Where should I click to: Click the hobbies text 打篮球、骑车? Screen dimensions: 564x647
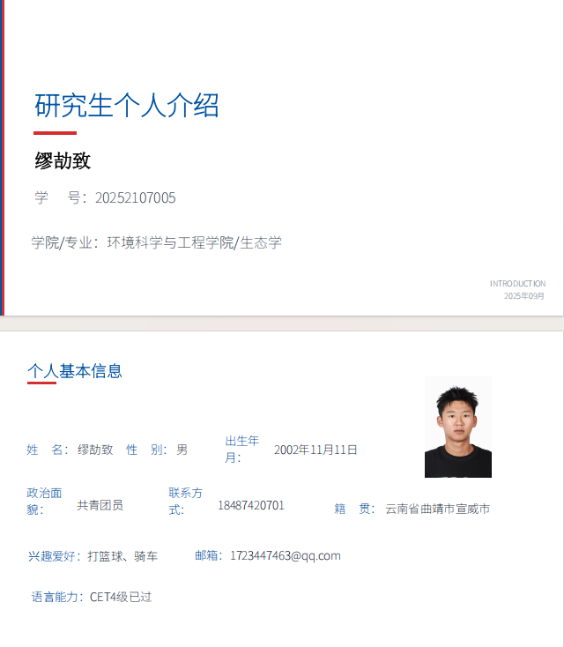click(122, 556)
